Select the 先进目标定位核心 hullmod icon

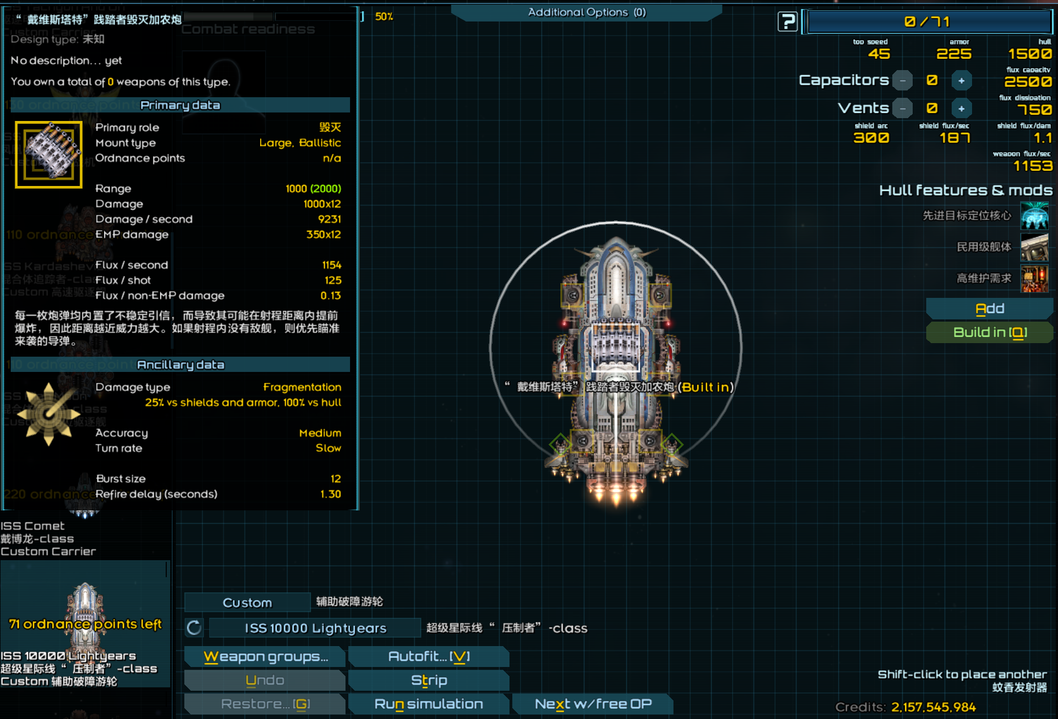click(1034, 215)
